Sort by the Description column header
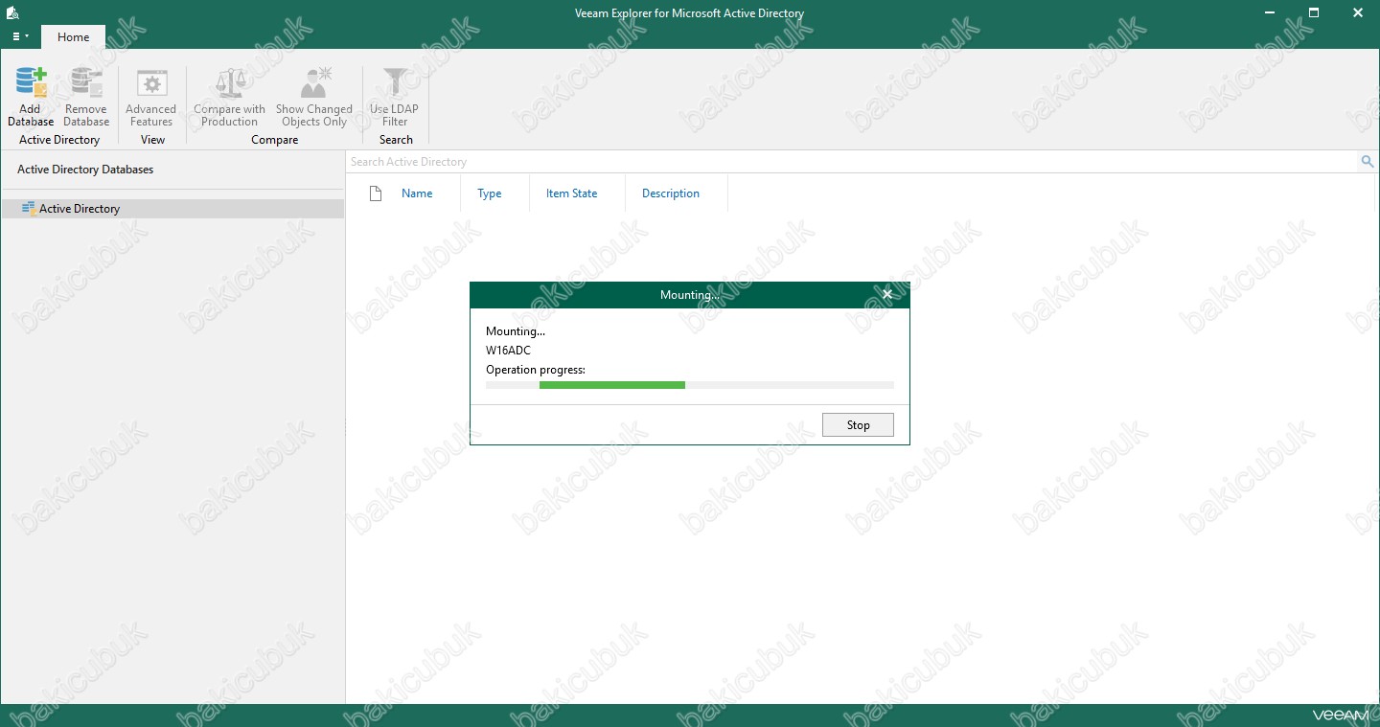 coord(671,193)
